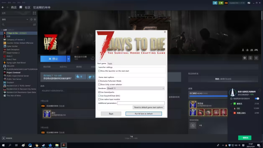Expand the 游戏 category dropdown in sidebar

click(27, 20)
